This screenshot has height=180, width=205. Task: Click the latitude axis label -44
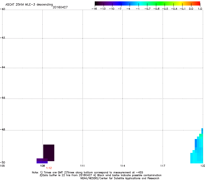tap(2, 67)
